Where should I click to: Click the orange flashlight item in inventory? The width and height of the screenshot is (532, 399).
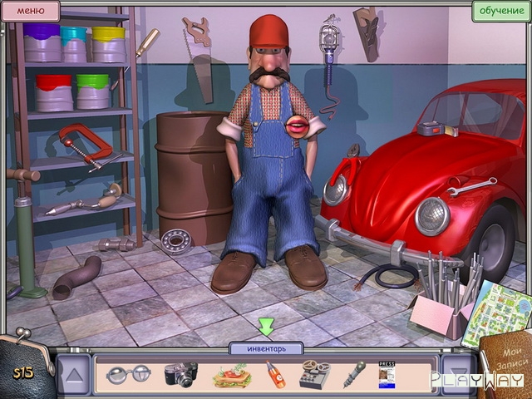[275, 375]
